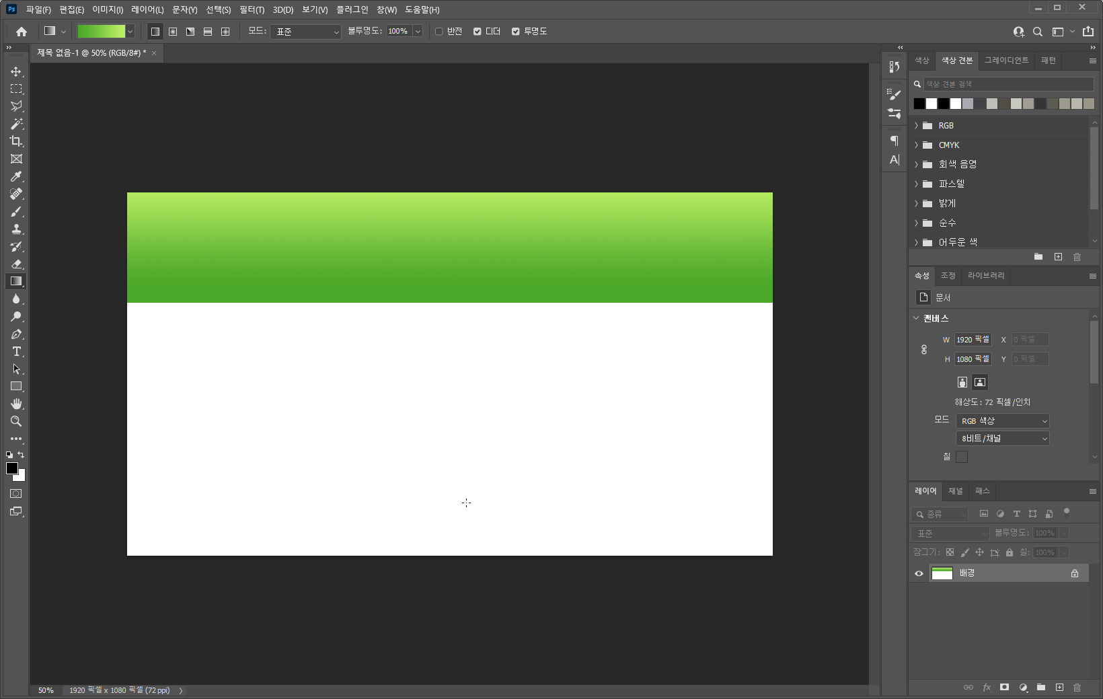Enable the 반전 (Reverse) checkbox

tap(439, 32)
